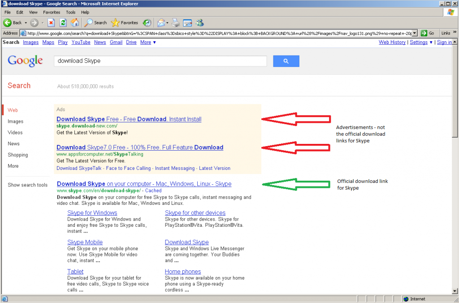Open the Back history dropdown arrow
459x303 pixels.
pos(26,23)
